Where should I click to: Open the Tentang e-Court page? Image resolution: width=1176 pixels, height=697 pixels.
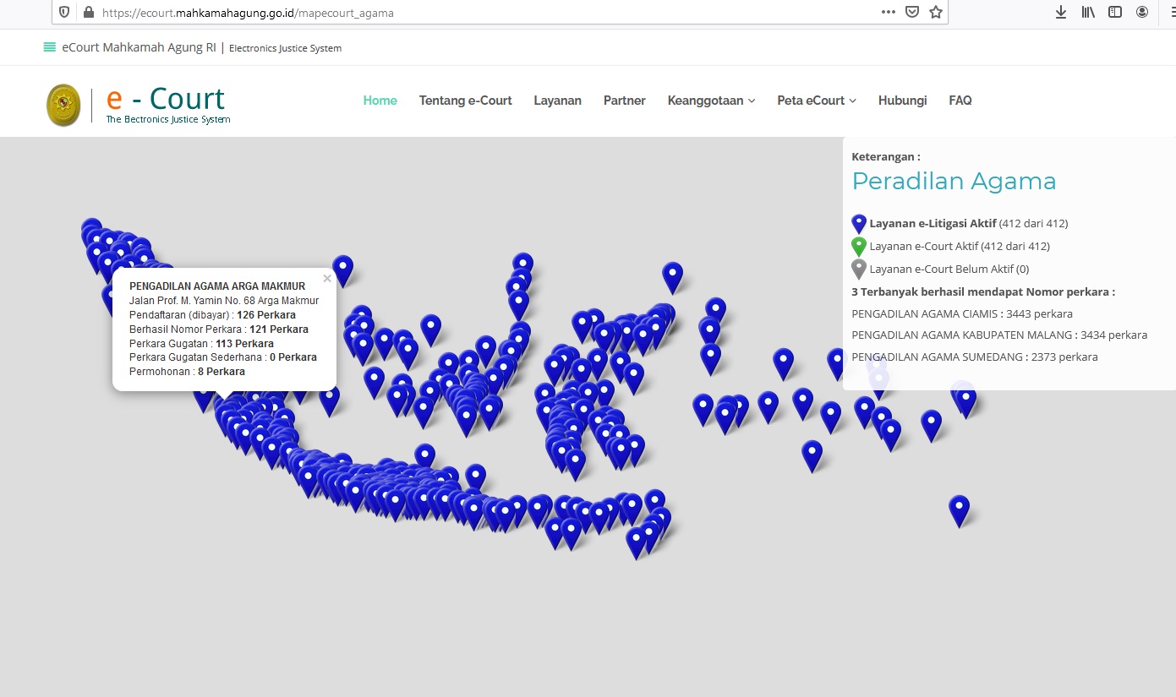pos(466,101)
